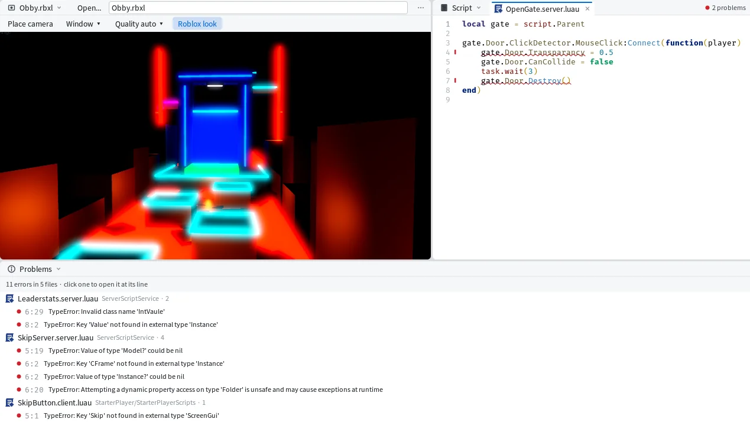Image resolution: width=750 pixels, height=422 pixels.
Task: Click the MouseClick:Connect code line
Action: (x=601, y=43)
